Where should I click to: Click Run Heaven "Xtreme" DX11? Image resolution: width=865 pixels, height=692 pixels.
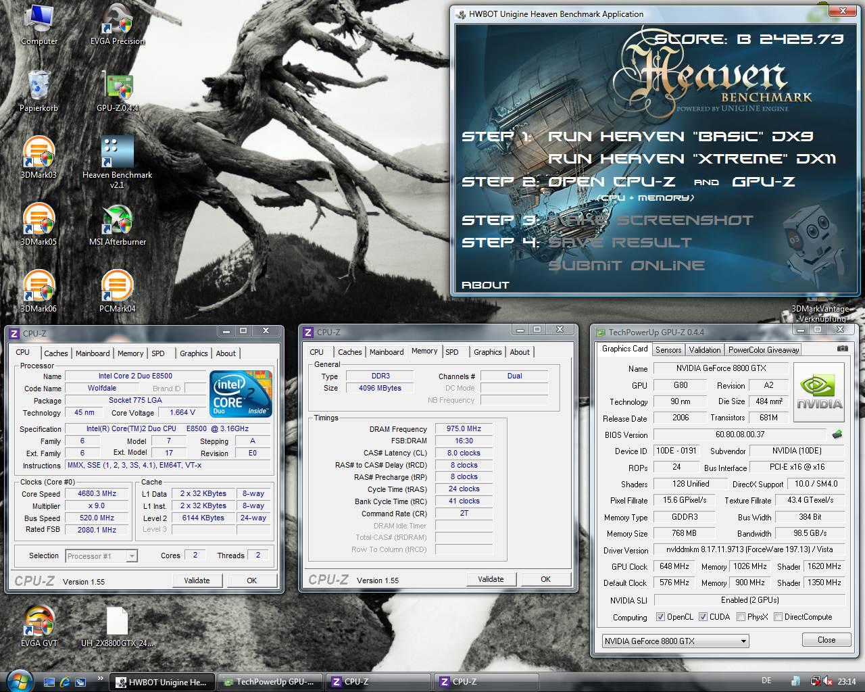pos(692,159)
